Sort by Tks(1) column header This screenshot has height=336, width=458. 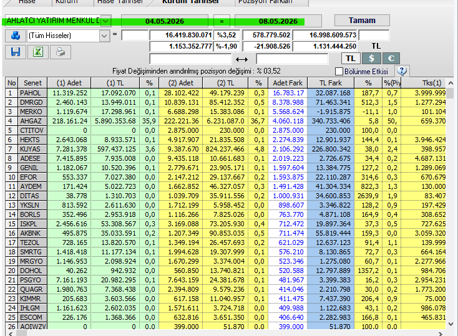click(424, 83)
